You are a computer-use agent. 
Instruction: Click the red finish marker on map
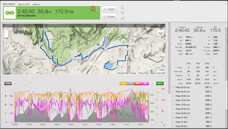53,66
